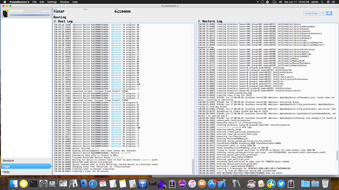Open System Preferences from the dock
339x190 pixels.
(44, 184)
